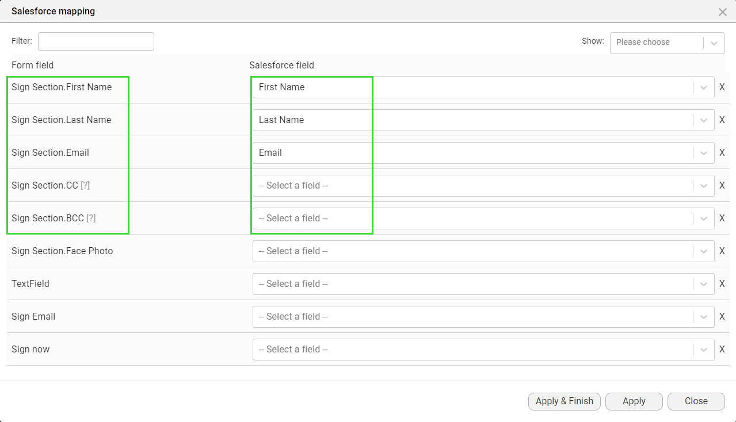Delete the Sign now mapping row
The height and width of the screenshot is (422, 736).
(722, 349)
